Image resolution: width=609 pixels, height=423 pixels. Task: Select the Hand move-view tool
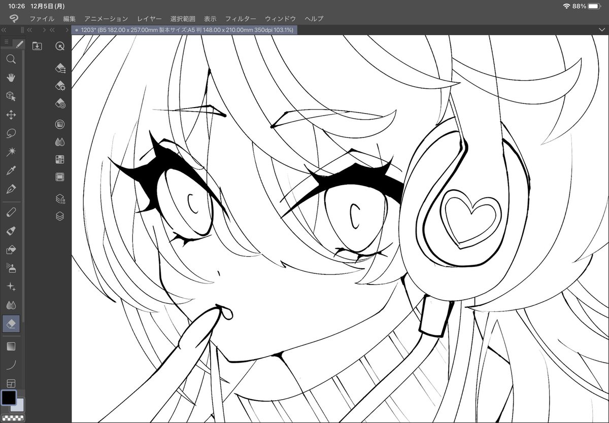click(x=11, y=78)
